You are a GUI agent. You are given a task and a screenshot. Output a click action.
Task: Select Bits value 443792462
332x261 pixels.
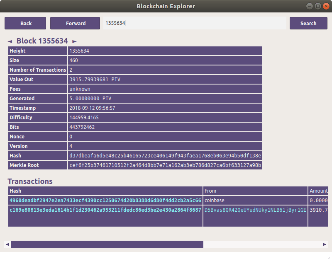coord(82,127)
